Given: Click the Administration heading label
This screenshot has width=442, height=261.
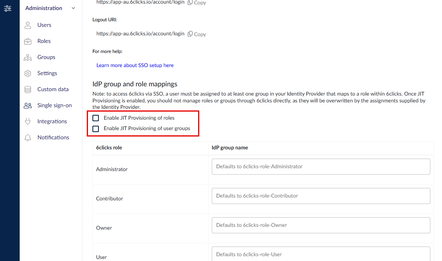Looking at the screenshot, I should click(x=44, y=8).
